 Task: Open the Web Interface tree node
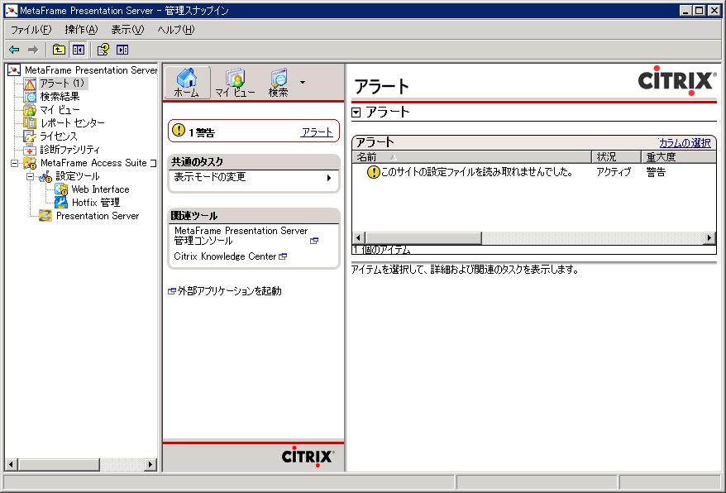tap(100, 189)
